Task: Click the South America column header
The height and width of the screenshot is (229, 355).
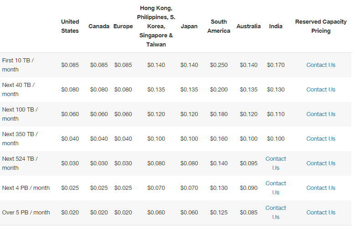Action: point(218,26)
